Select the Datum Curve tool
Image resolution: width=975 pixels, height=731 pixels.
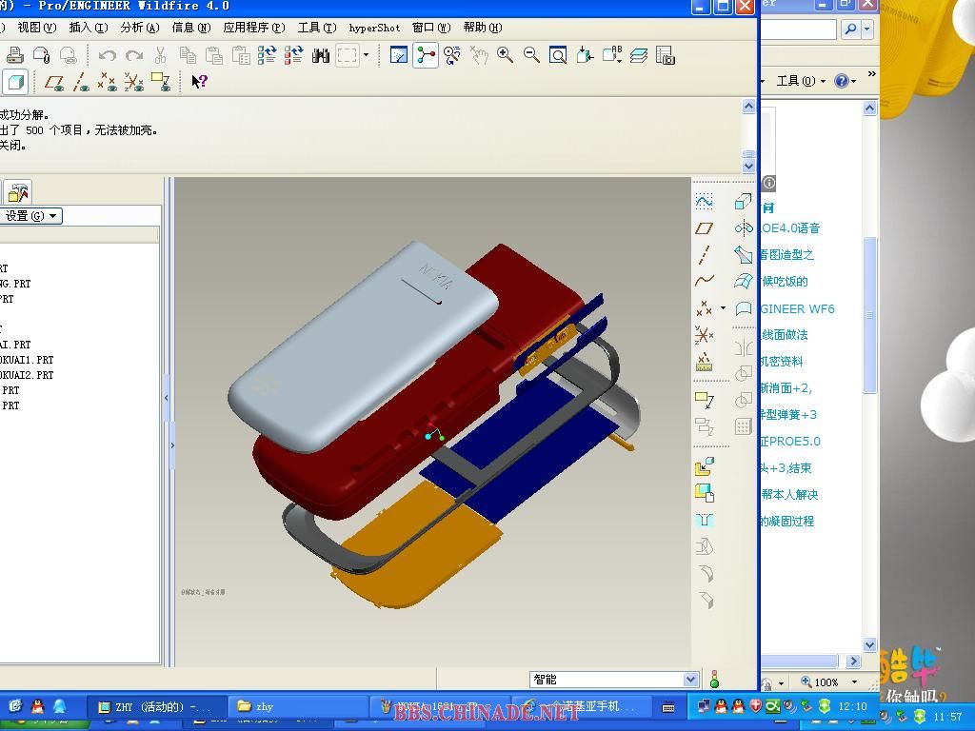[x=704, y=281]
